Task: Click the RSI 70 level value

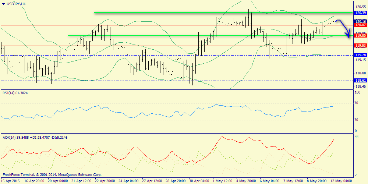Action: pos(356,103)
